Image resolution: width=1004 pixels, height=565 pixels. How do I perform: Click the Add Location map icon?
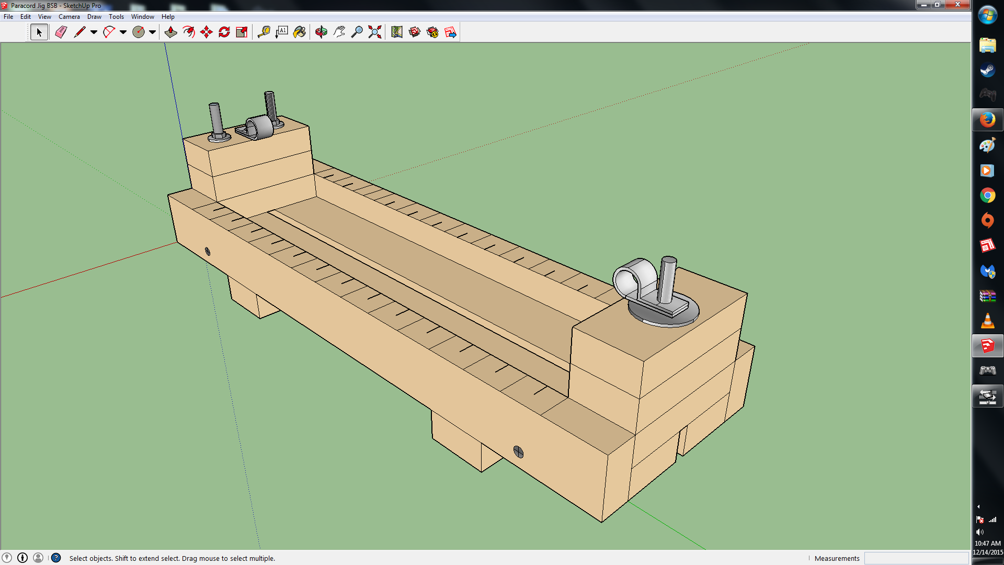click(x=397, y=32)
